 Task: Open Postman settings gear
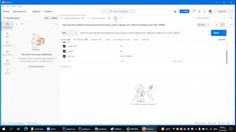pos(199,11)
